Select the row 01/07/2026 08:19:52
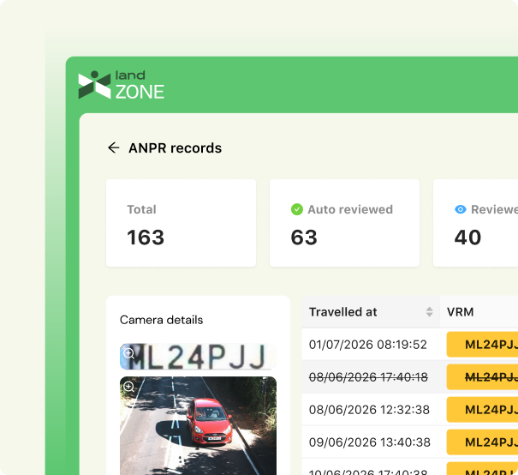 pyautogui.click(x=409, y=345)
